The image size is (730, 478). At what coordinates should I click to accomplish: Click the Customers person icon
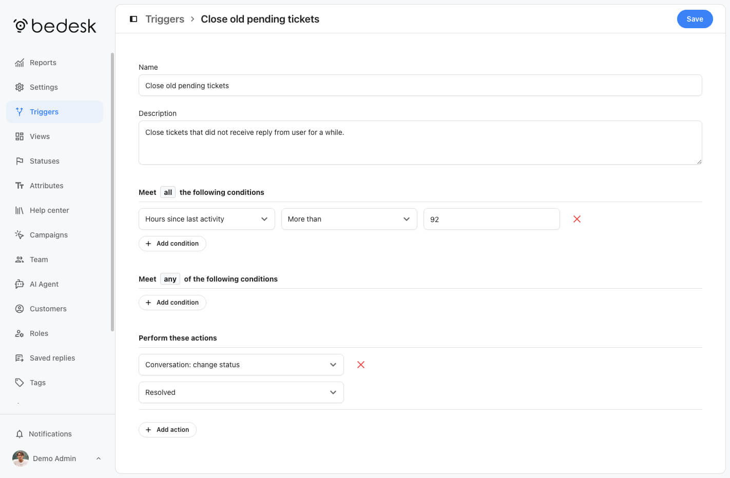(20, 309)
